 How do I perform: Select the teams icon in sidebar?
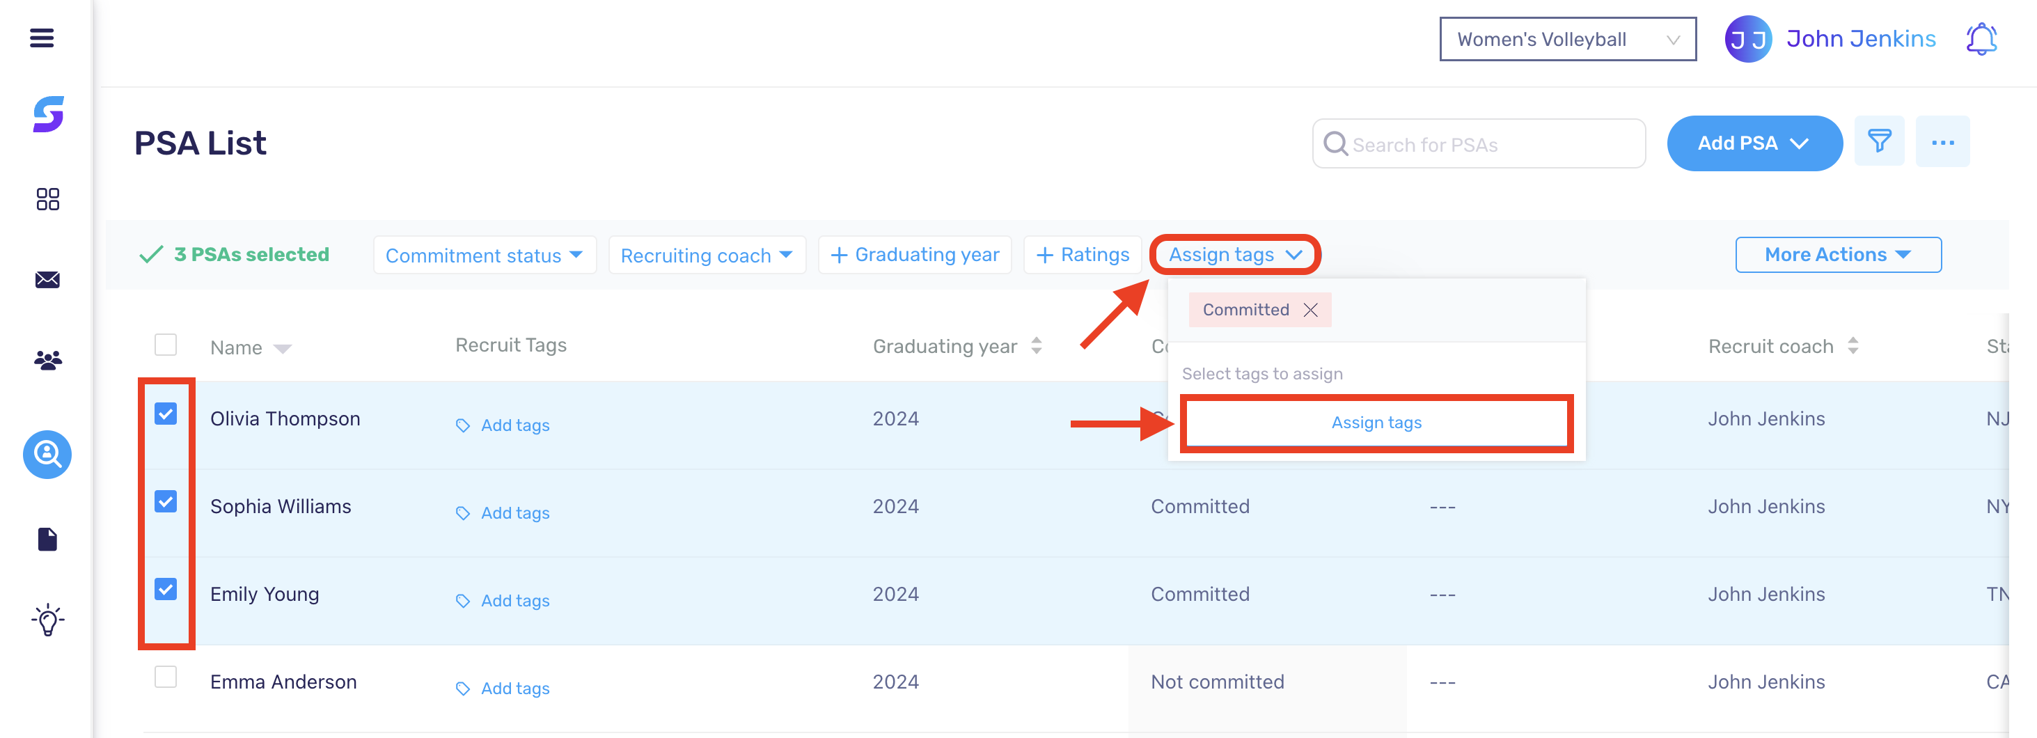tap(47, 360)
